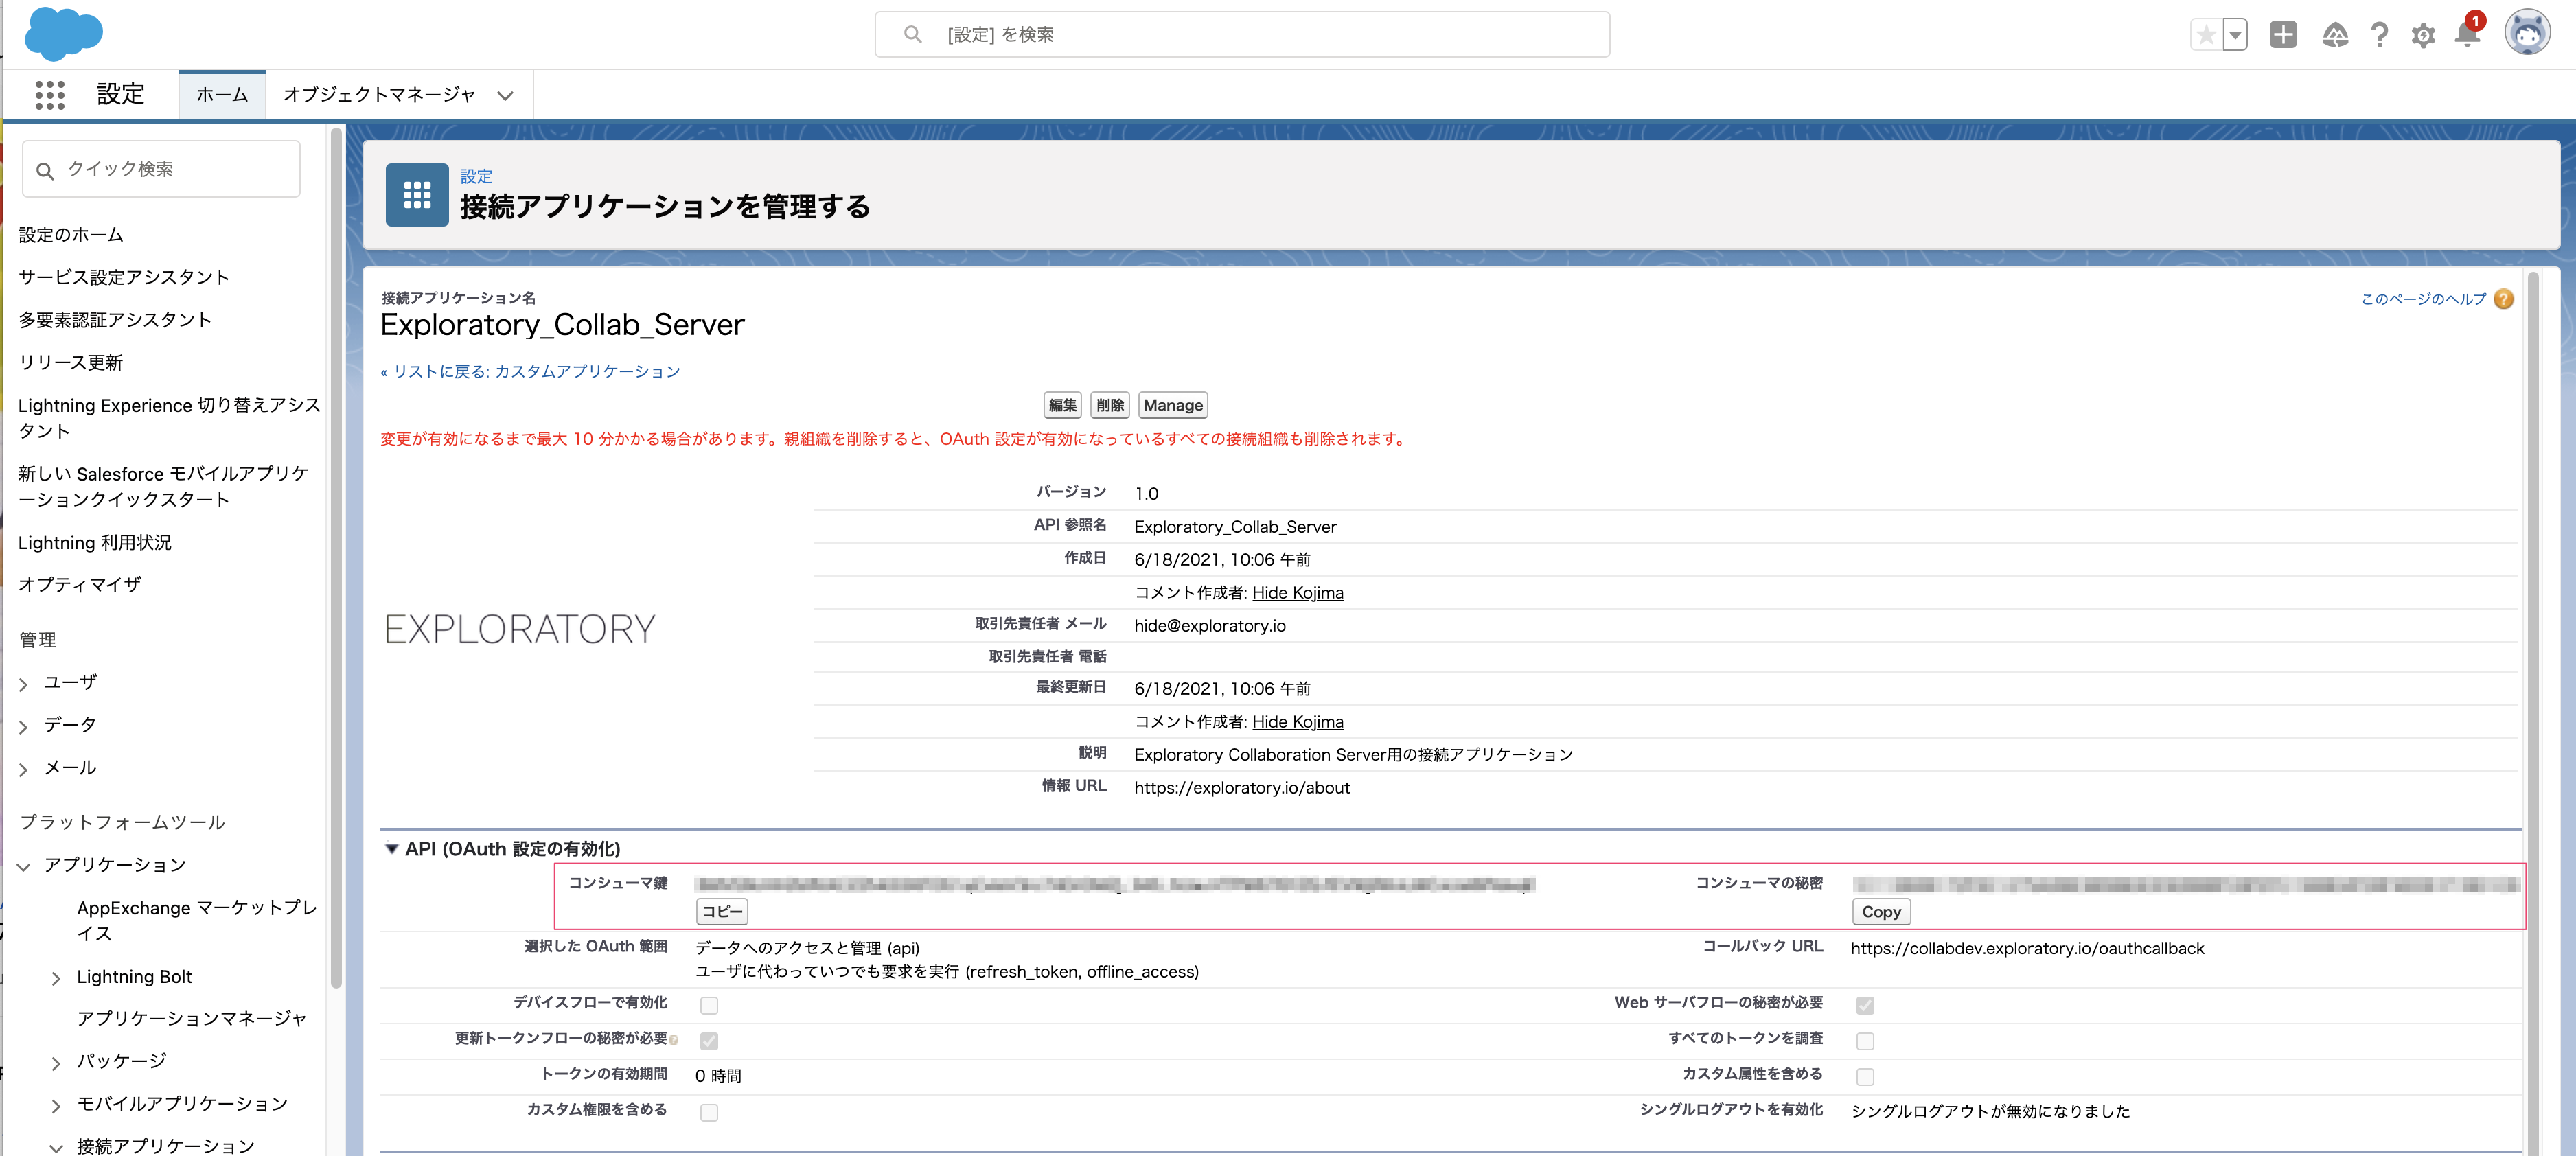The width and height of the screenshot is (2576, 1156).
Task: Open サービス設定アシスタント in sidebar
Action: 124,277
